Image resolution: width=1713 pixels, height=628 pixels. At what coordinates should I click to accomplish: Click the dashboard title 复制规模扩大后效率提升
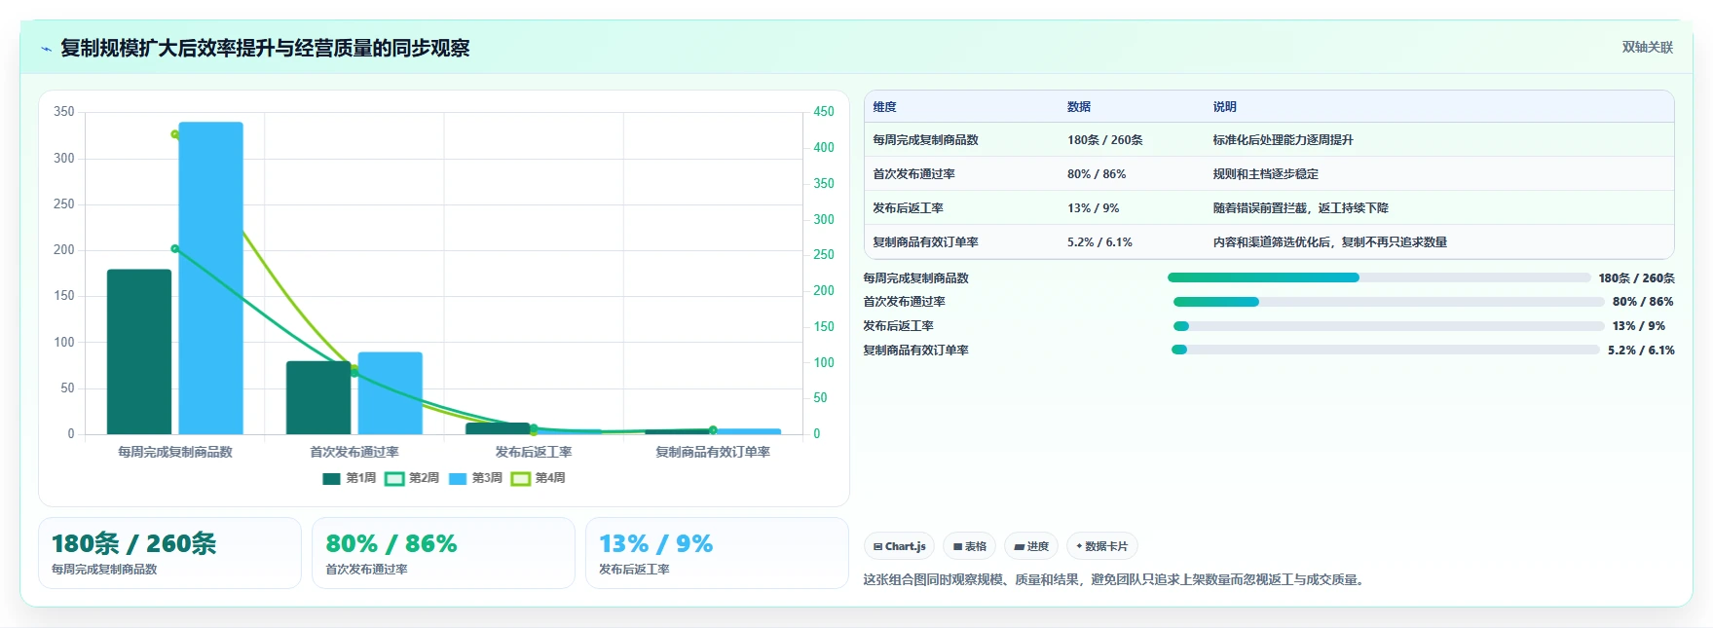click(265, 49)
